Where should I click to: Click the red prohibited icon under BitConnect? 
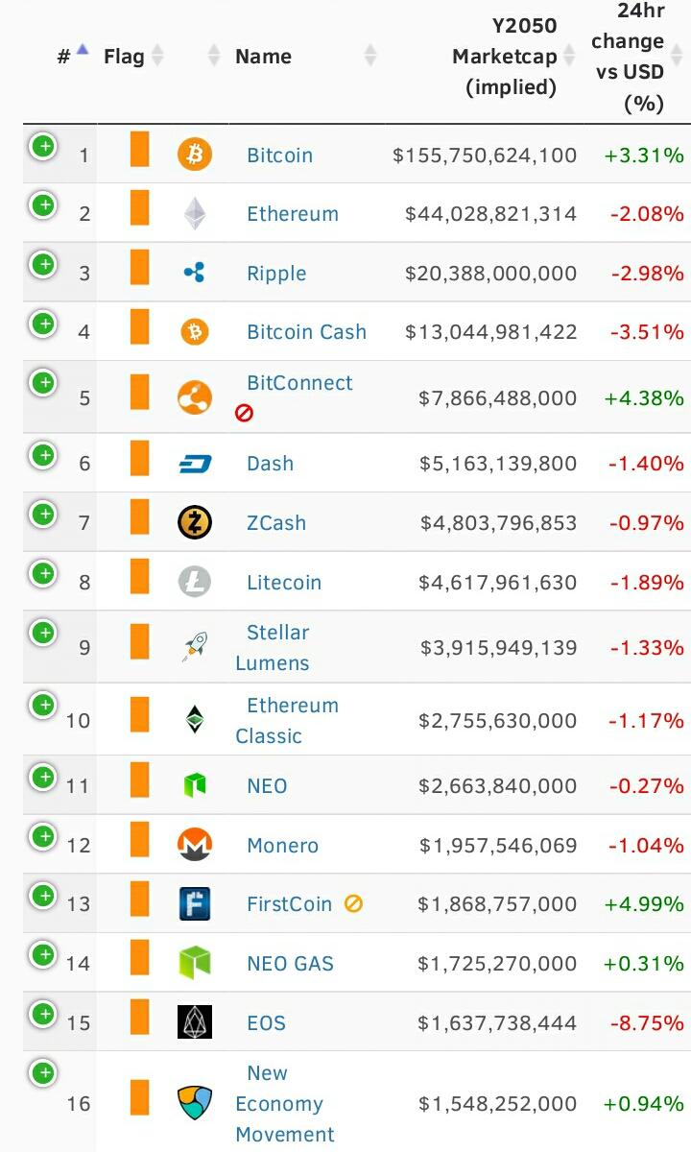tap(244, 413)
